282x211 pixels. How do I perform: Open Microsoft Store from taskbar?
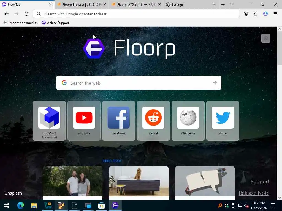[x=101, y=206]
